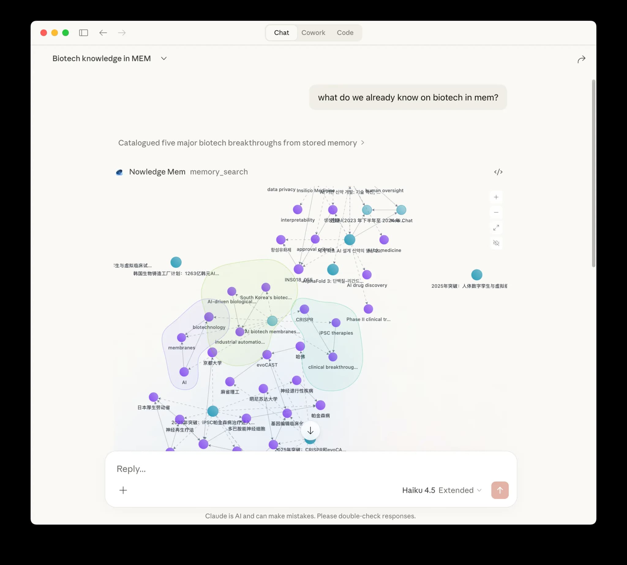Open the Biotech knowledge in MEM title dropdown
Screen dimensions: 627x565
tap(164, 58)
